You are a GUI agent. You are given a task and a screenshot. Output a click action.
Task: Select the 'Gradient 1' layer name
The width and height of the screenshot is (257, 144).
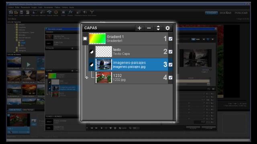(115, 37)
